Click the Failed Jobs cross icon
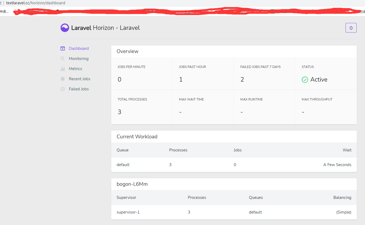 tap(63, 89)
